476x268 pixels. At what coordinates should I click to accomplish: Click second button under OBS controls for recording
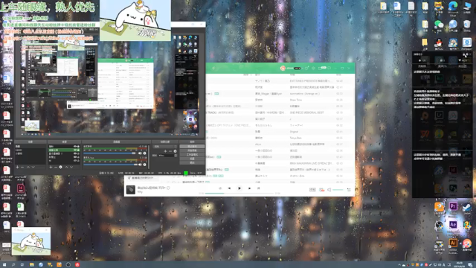click(192, 150)
